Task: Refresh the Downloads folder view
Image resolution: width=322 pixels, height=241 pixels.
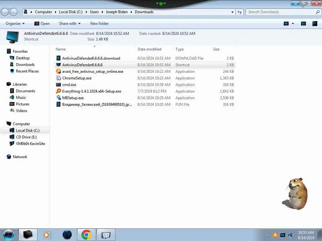Action: click(x=239, y=12)
